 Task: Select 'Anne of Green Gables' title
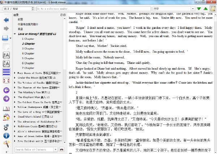coord(40,136)
